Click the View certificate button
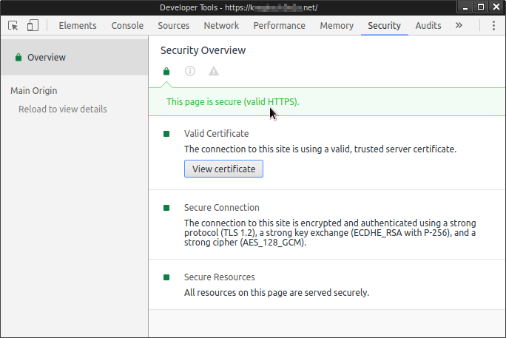This screenshot has width=506, height=338. pos(223,169)
